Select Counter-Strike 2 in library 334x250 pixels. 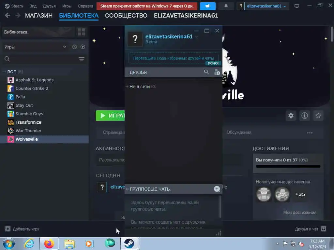(x=32, y=89)
